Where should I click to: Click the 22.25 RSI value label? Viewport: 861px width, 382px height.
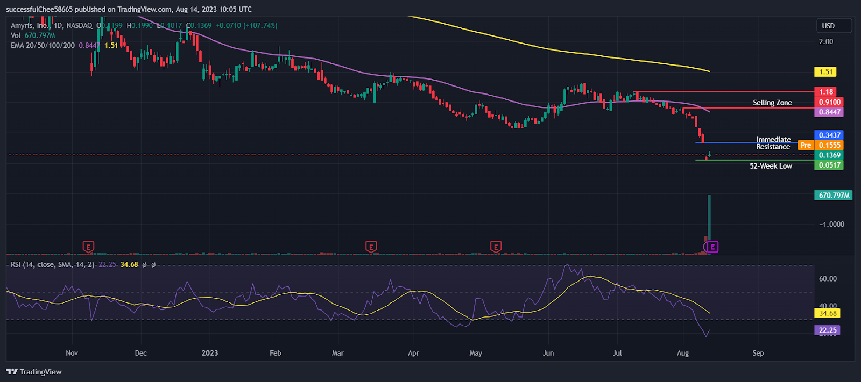click(x=828, y=330)
